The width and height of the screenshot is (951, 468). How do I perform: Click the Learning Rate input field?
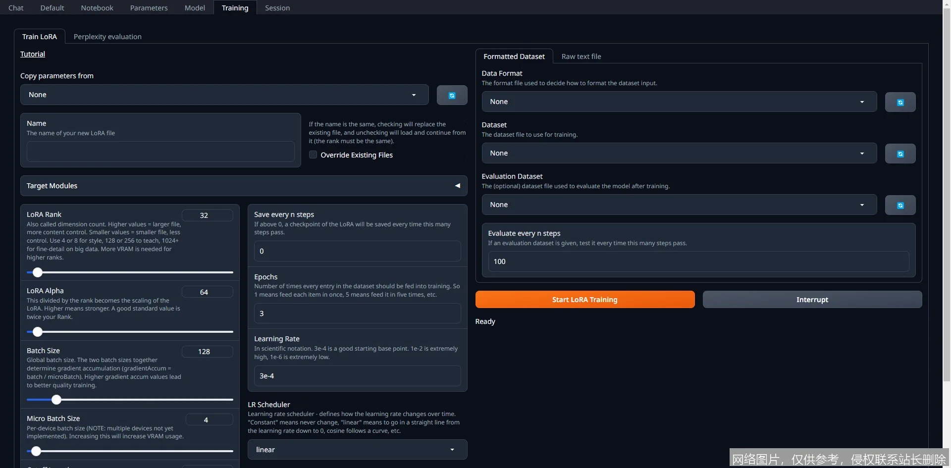[x=357, y=376]
